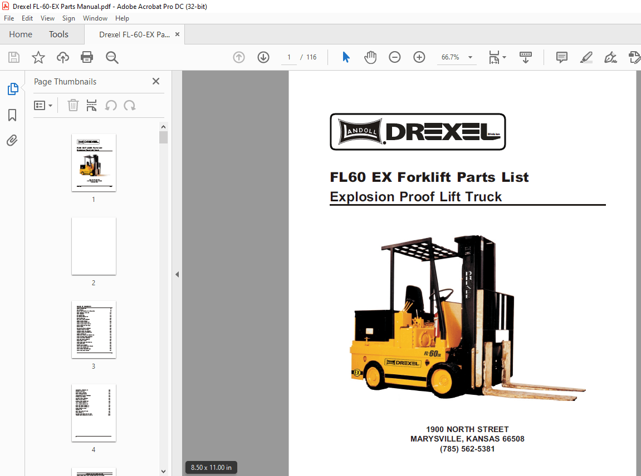Go to the next page with down arrow
The image size is (641, 476).
tap(263, 57)
